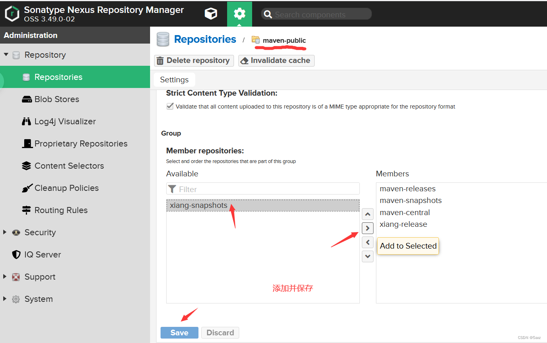Image resolution: width=547 pixels, height=343 pixels.
Task: Open the Browse cube icon
Action: [211, 14]
